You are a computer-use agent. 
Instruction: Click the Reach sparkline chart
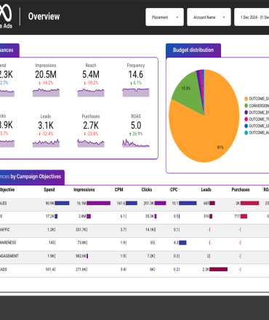tap(91, 92)
